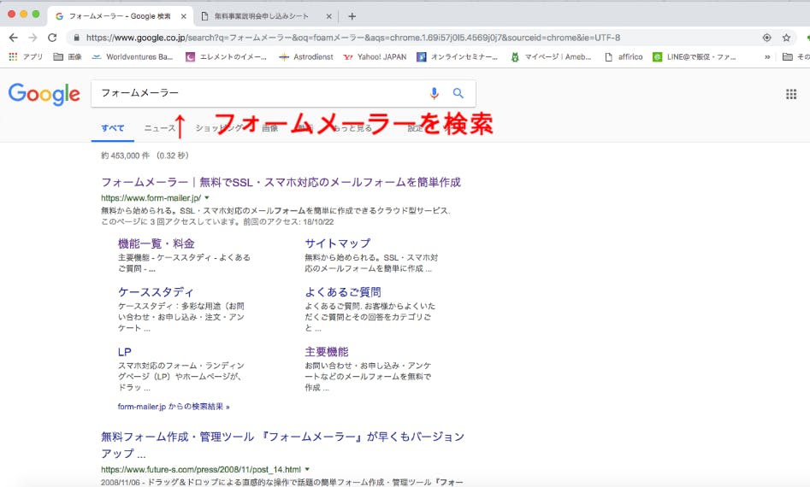
Task: Open the アプリ bookmarks shortcut
Action: (x=26, y=56)
